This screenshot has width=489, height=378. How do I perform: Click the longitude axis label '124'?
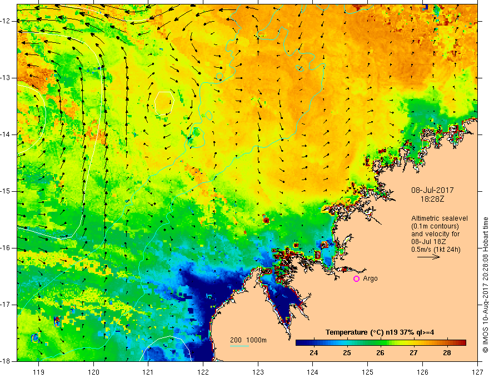[313, 372]
